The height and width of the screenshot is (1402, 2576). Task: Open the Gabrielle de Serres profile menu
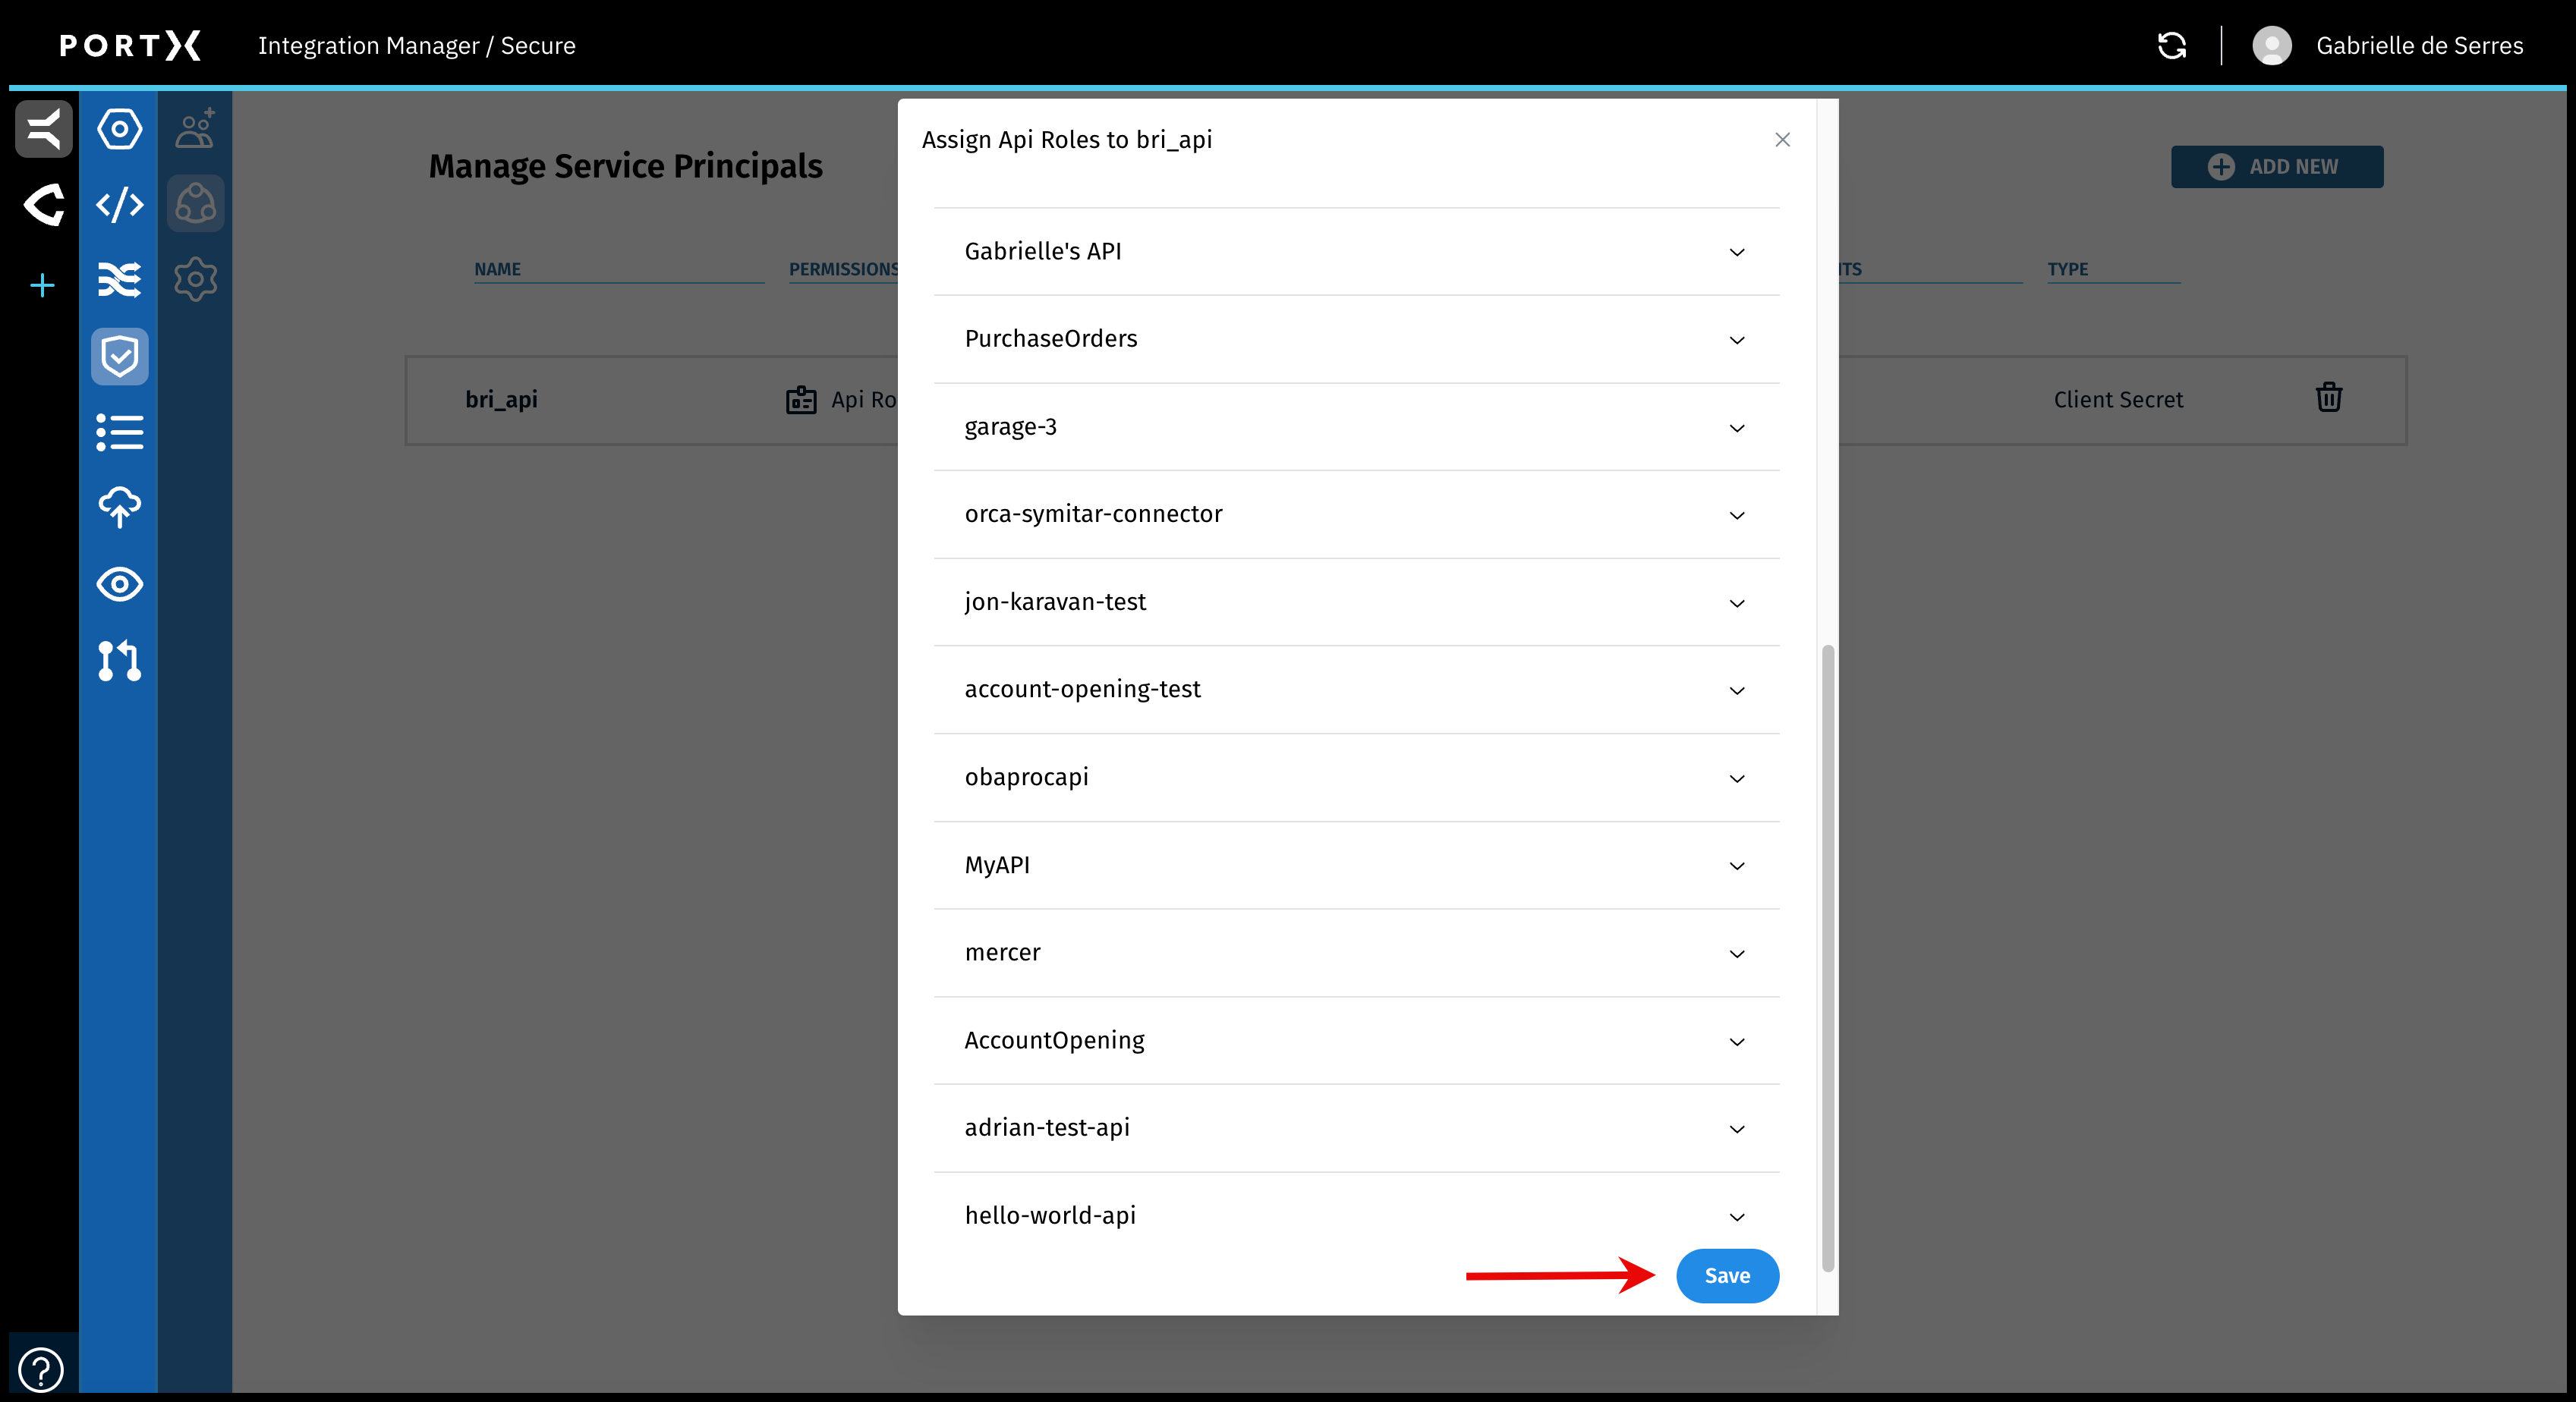tap(2390, 45)
